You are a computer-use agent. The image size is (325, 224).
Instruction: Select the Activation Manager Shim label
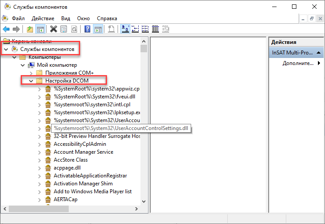83,184
